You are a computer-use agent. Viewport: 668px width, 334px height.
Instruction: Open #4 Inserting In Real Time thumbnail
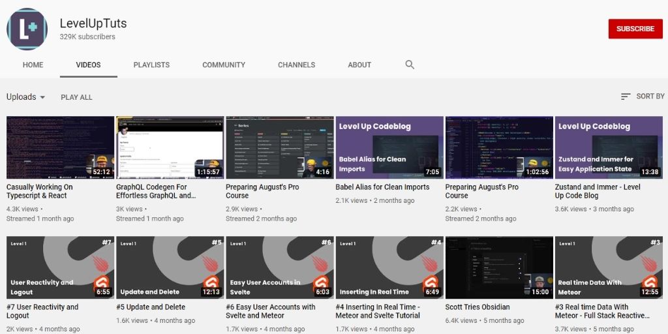click(389, 267)
